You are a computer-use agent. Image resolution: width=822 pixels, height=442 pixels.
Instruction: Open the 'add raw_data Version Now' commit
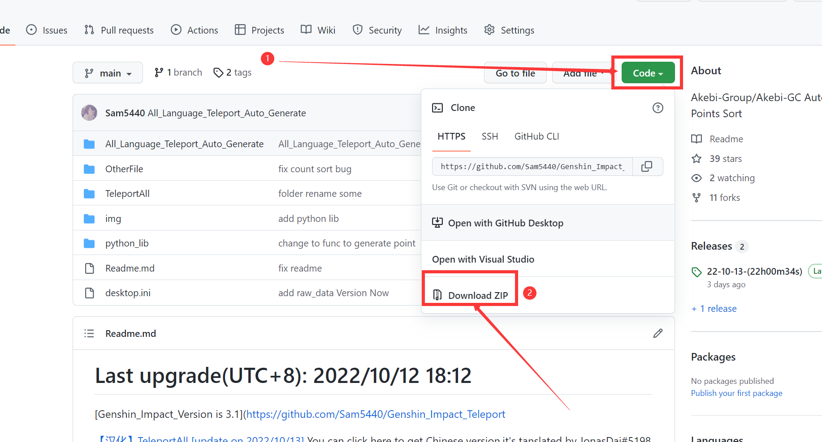coord(333,293)
